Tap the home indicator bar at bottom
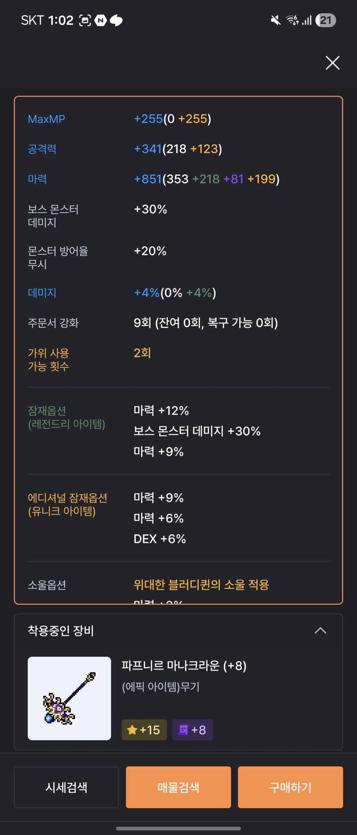 [178, 828]
